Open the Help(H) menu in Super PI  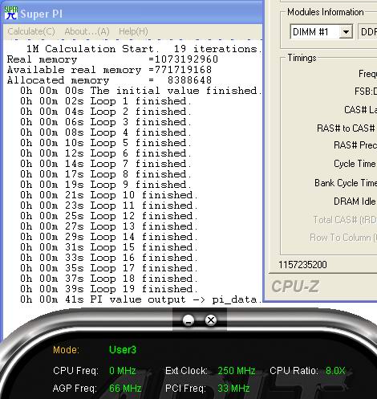[133, 31]
